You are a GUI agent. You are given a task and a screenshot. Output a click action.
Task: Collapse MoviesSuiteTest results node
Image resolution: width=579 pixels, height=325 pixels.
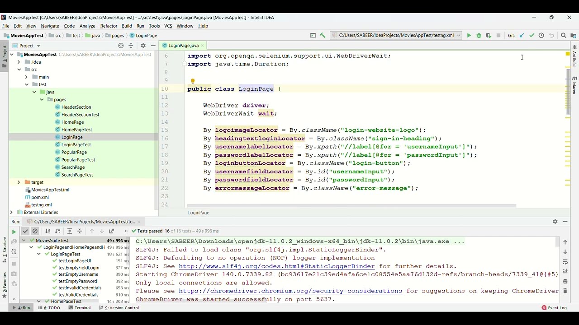24,241
